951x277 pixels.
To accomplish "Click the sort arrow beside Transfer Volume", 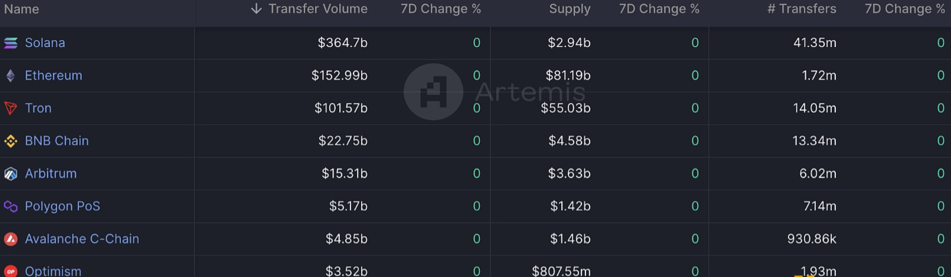I will (256, 9).
